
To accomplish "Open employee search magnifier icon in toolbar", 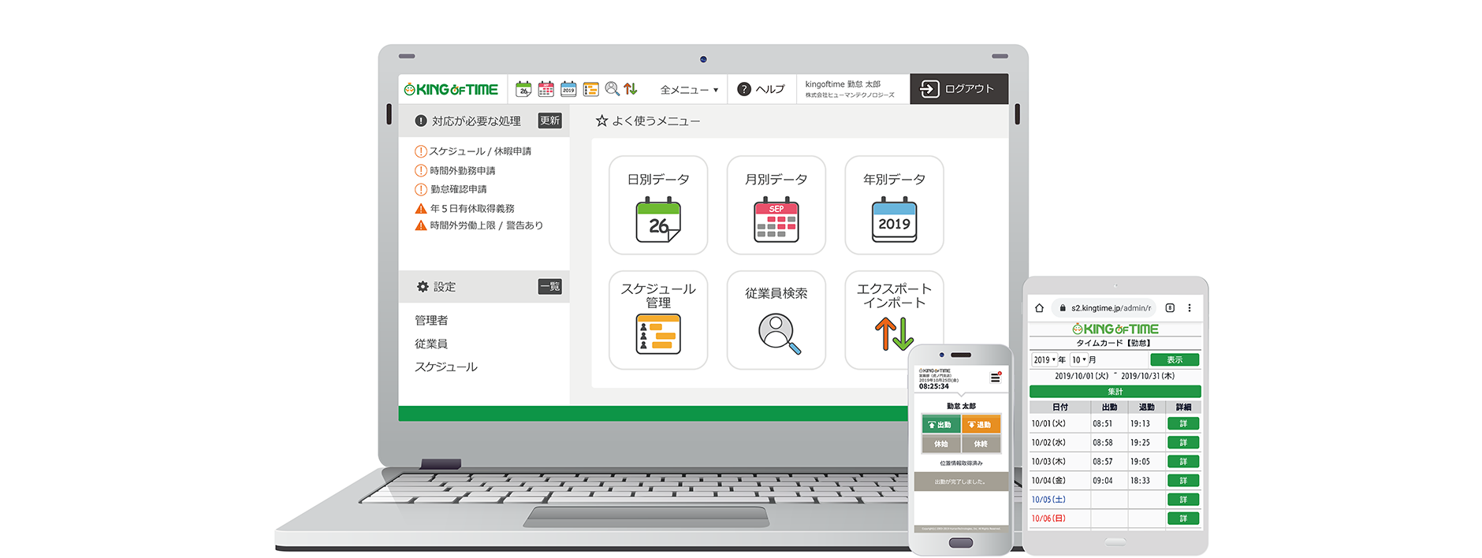I will pos(612,89).
